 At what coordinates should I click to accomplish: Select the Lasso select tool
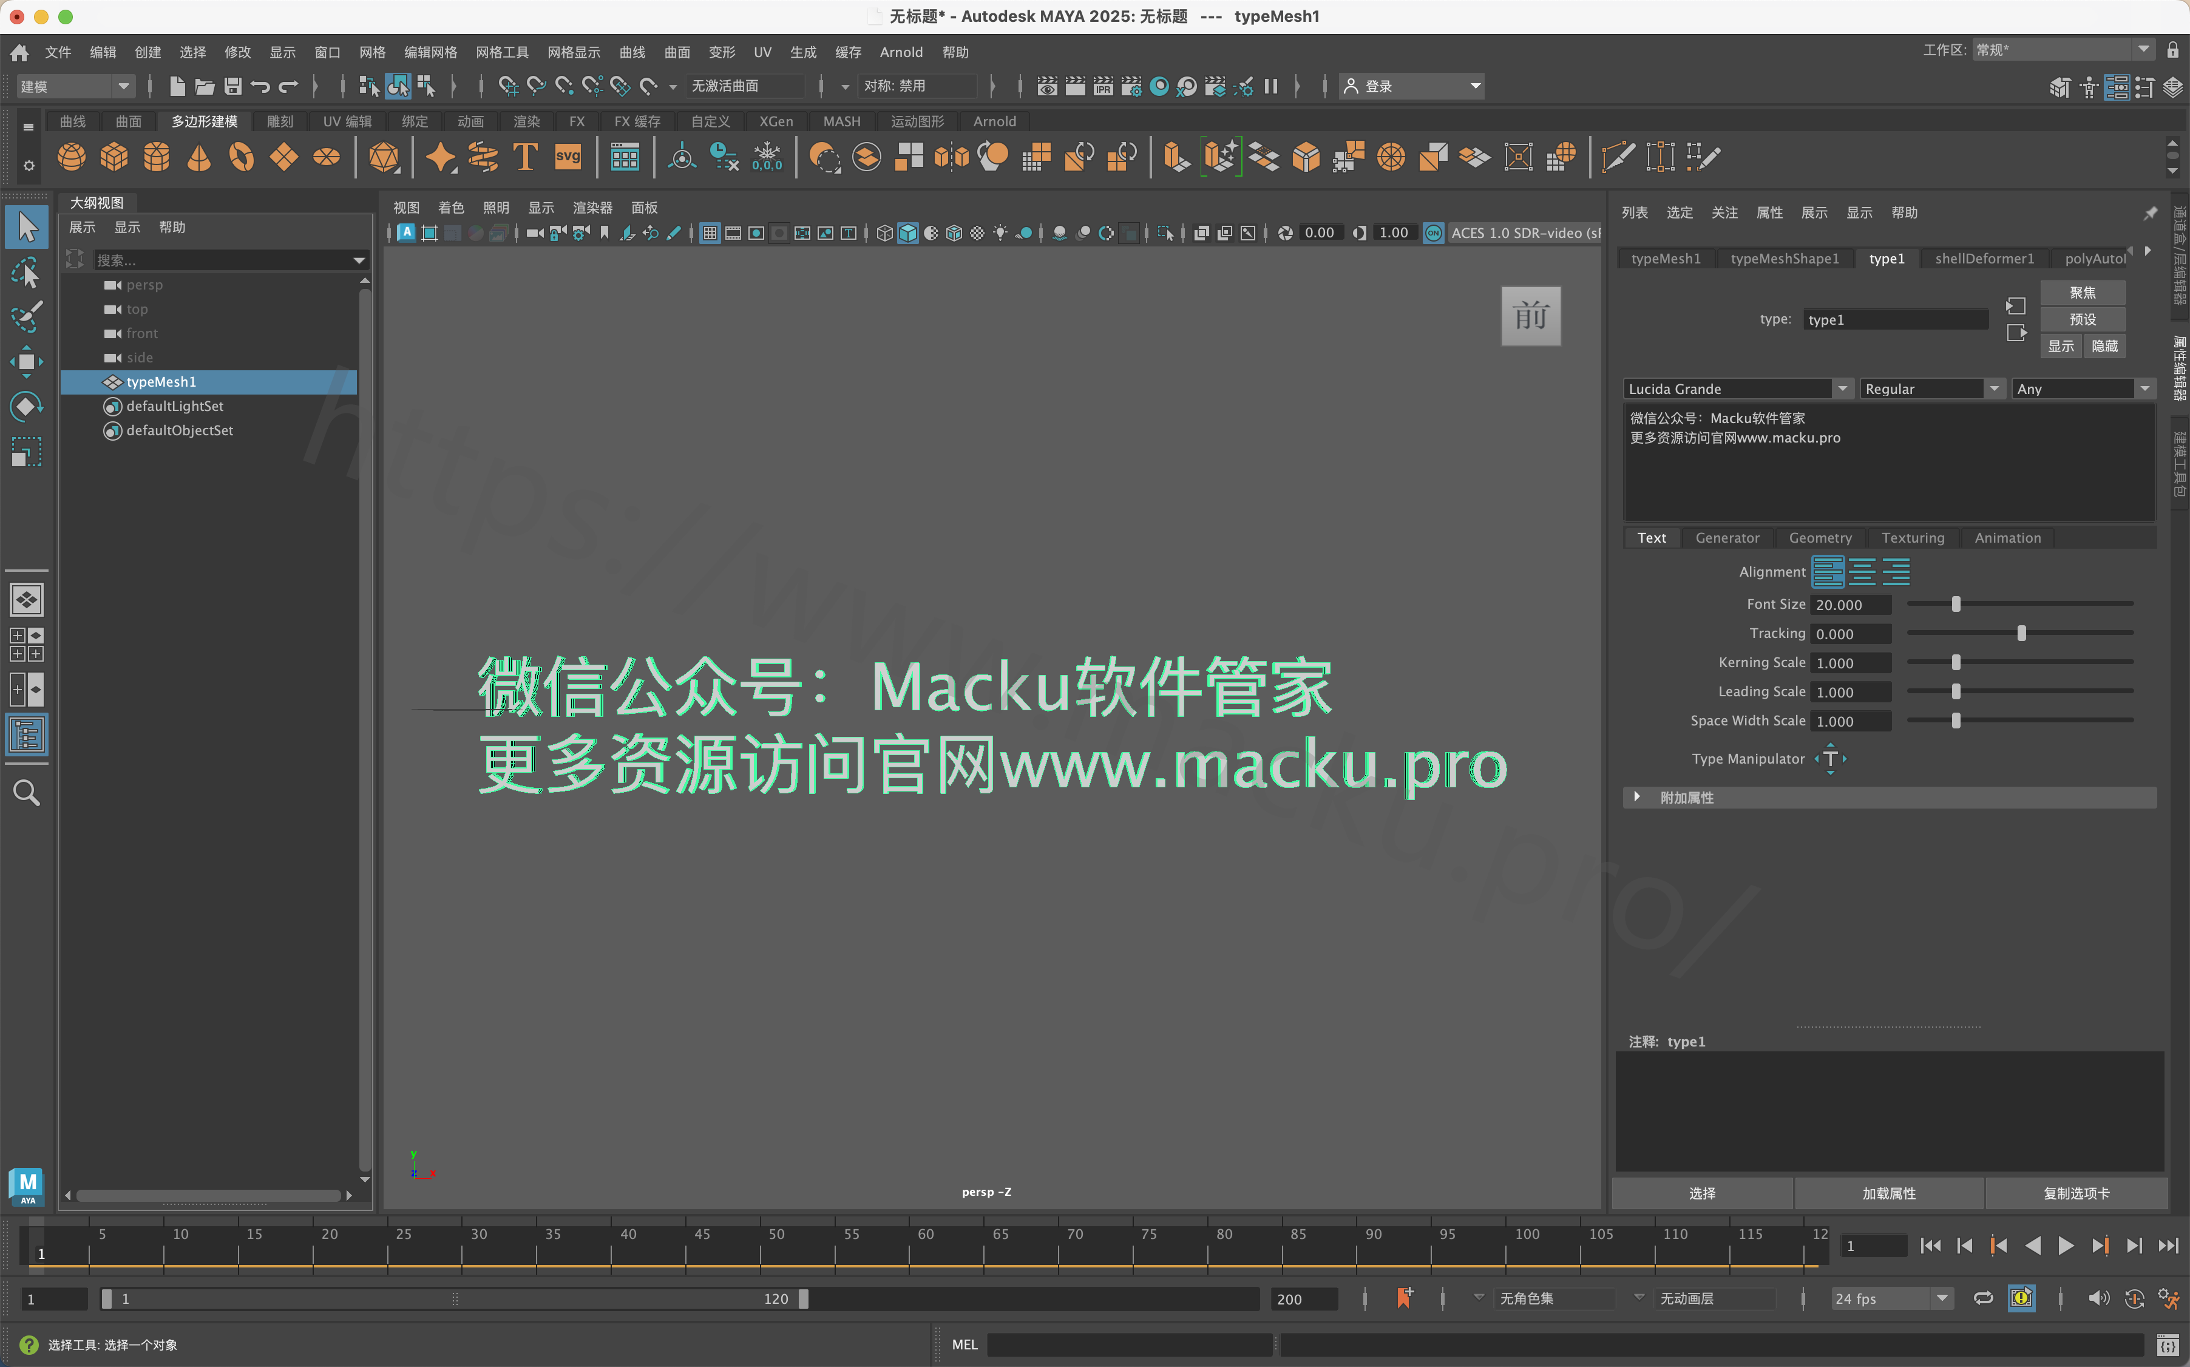(x=26, y=272)
